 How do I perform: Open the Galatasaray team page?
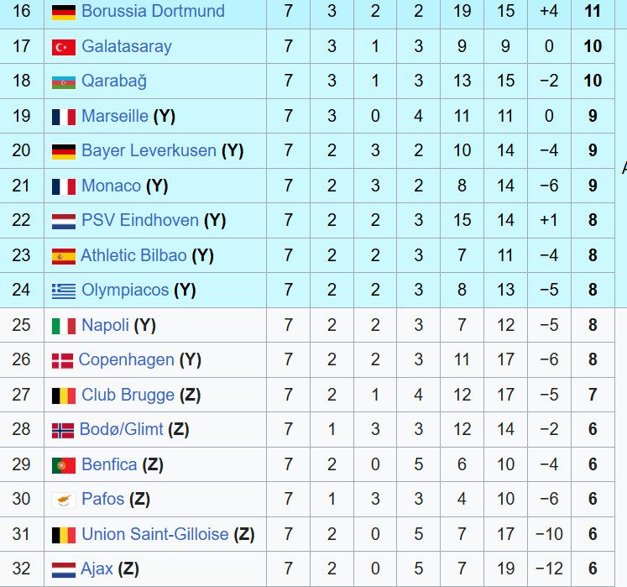pos(126,47)
